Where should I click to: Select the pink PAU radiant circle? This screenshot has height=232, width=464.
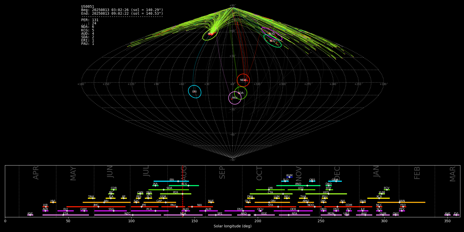pyautogui.click(x=235, y=98)
